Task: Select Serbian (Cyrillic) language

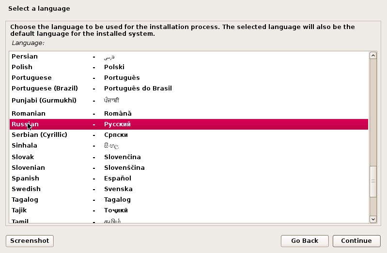Action: [x=39, y=135]
